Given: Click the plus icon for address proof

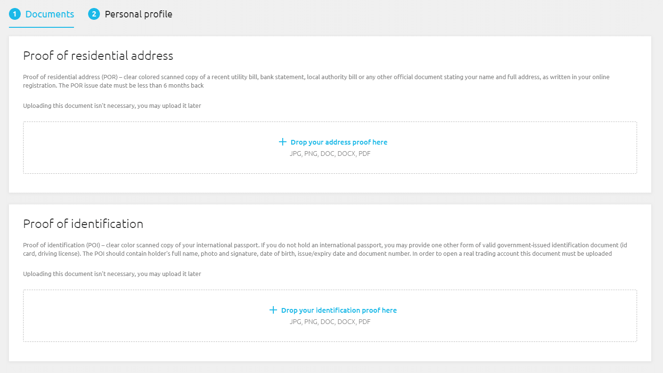Looking at the screenshot, I should (283, 142).
